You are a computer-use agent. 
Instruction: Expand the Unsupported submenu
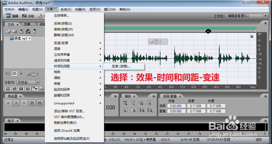tap(75, 103)
